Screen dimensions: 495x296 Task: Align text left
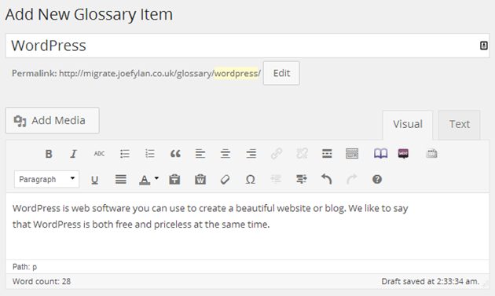200,154
